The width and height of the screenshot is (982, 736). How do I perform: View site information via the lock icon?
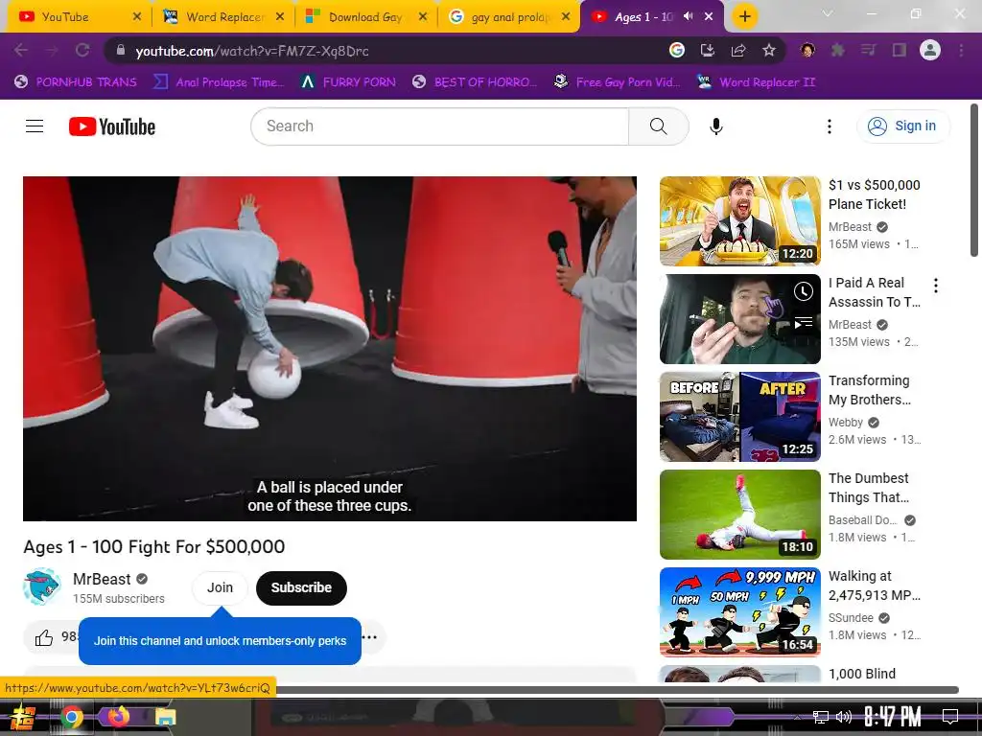coord(121,50)
